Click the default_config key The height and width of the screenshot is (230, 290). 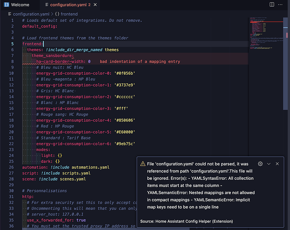tap(40, 26)
